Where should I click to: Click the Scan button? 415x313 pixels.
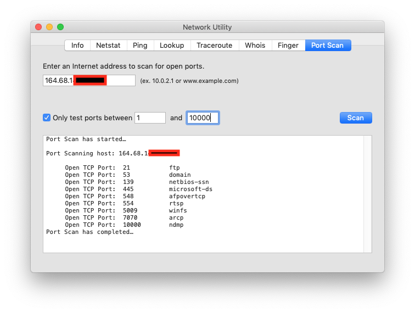click(x=356, y=118)
